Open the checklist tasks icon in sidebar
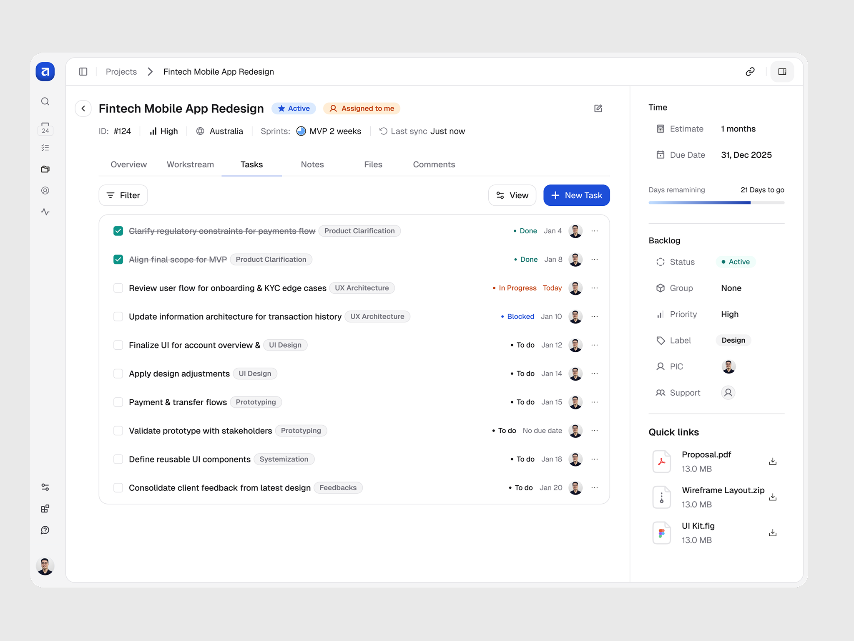The height and width of the screenshot is (641, 854). coord(45,148)
